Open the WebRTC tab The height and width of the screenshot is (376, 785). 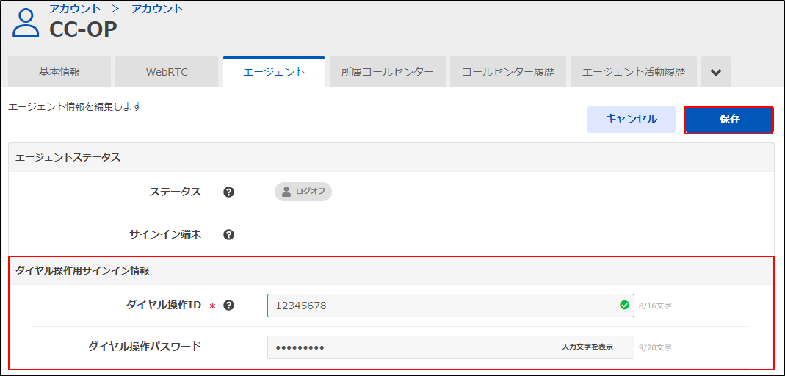167,72
